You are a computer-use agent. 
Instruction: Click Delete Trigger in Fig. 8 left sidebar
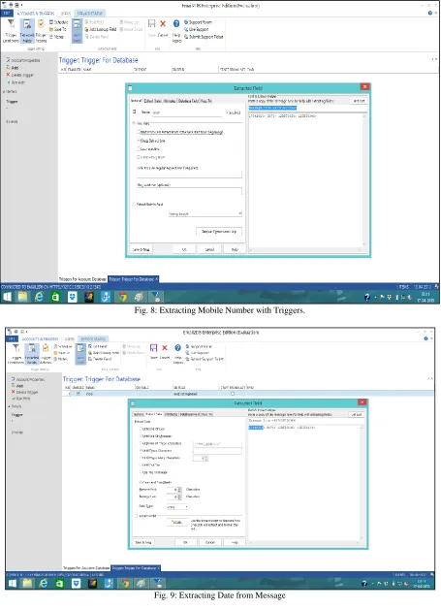click(19, 75)
